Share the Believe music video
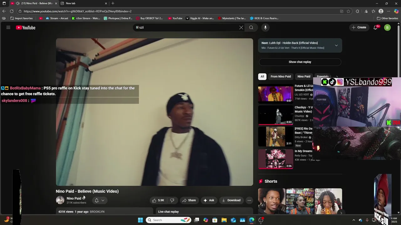The height and width of the screenshot is (225, 401). [189, 200]
